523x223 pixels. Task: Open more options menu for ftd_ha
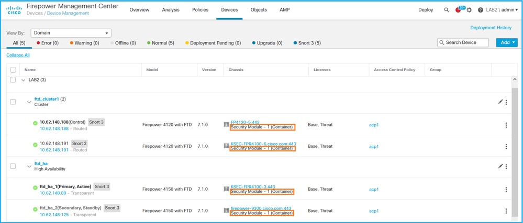point(506,167)
